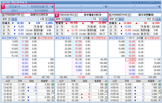Click double-down next icon in 동부제철136CB trade list
Screen dimensions: 162x103
106,100
